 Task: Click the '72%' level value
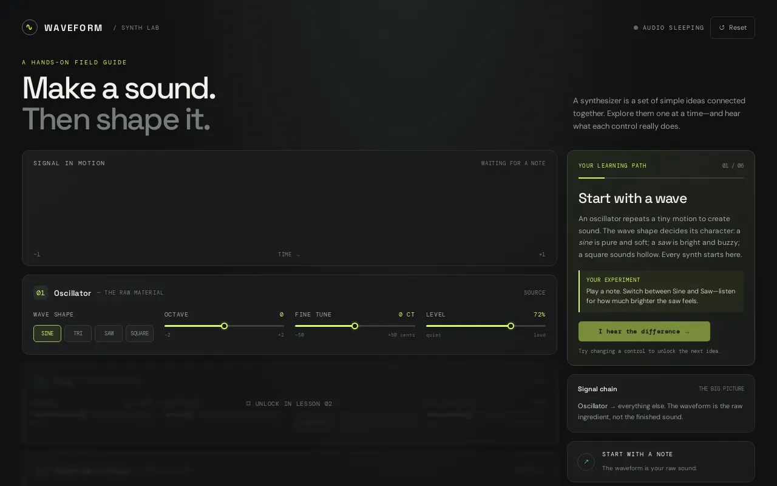(x=540, y=315)
